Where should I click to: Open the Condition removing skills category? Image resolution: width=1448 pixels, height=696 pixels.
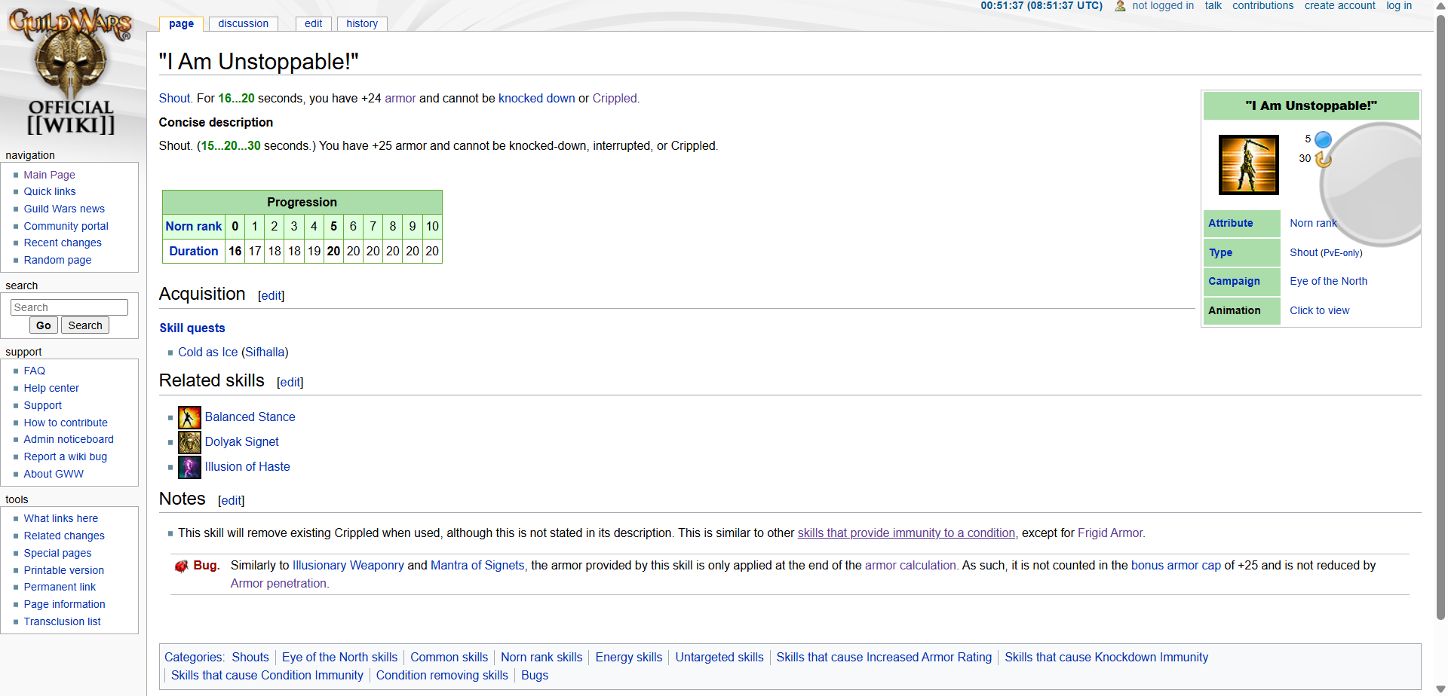(x=442, y=675)
